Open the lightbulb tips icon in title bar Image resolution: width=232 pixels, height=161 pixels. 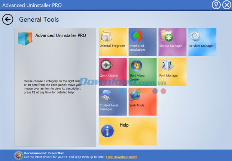point(216,5)
